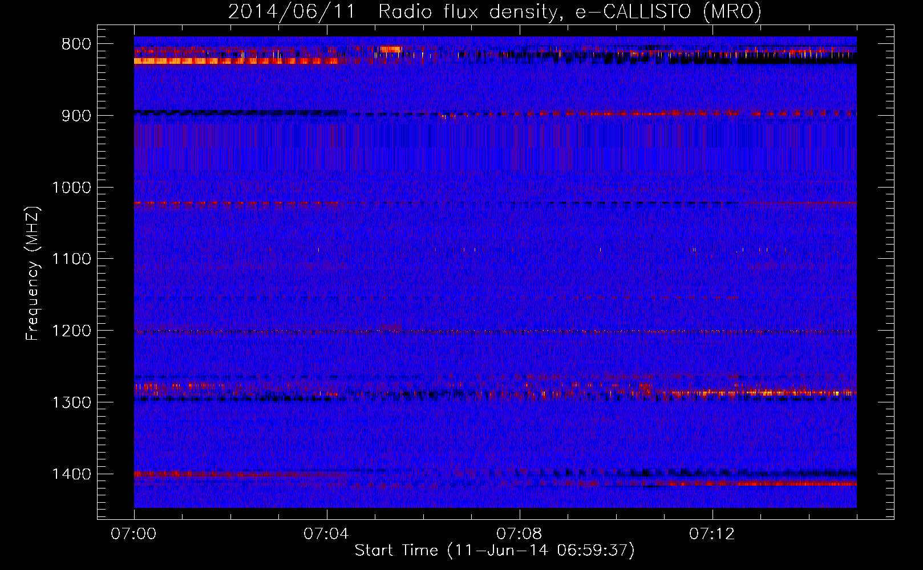Click the 'Frequency (MHZ)' axis label
Image resolution: width=923 pixels, height=570 pixels.
pos(33,274)
